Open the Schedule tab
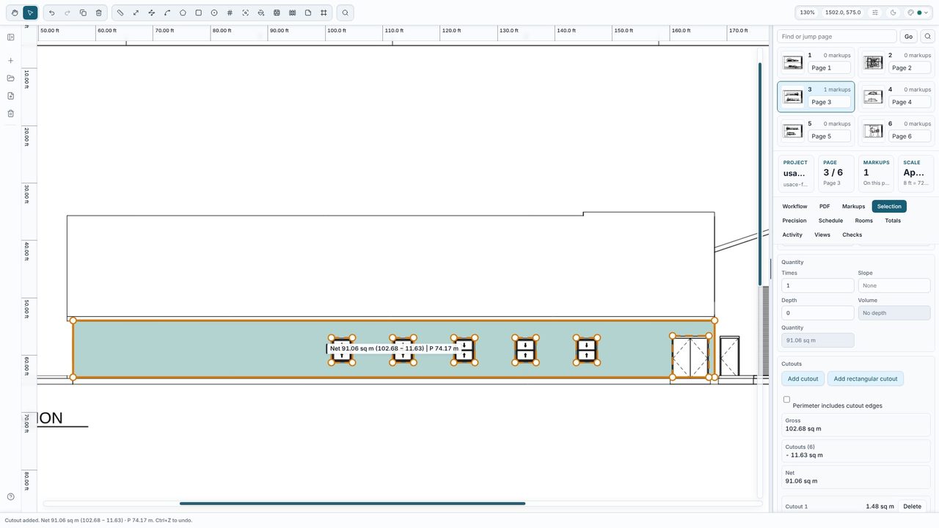Screen dimensions: 939x528 [830, 221]
